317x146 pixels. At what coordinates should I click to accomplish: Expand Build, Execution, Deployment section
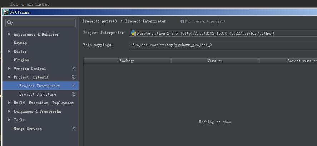9,102
